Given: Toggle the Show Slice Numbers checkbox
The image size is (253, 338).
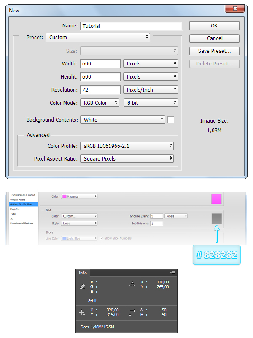Looking at the screenshot, I should 102,238.
